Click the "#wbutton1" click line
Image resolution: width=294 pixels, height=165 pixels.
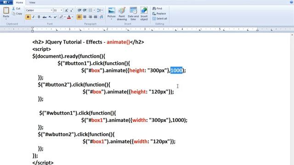(78, 113)
